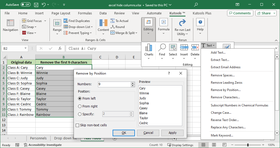Viewport: 280px width, 148px height.
Task: Click OK in Remove by Position
Action: coord(124,133)
